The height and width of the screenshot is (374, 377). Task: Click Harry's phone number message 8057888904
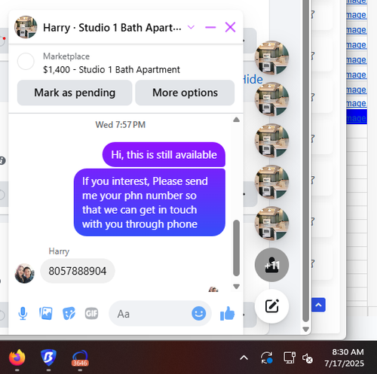coord(78,271)
